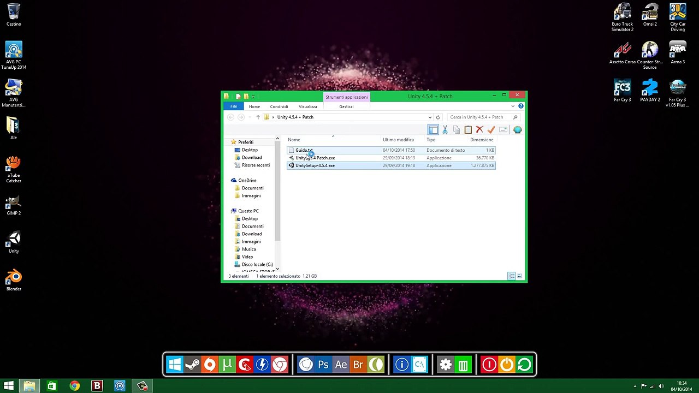Screen dimensions: 699x393
Task: Open the C:\ command prompt dock icon
Action: point(419,365)
